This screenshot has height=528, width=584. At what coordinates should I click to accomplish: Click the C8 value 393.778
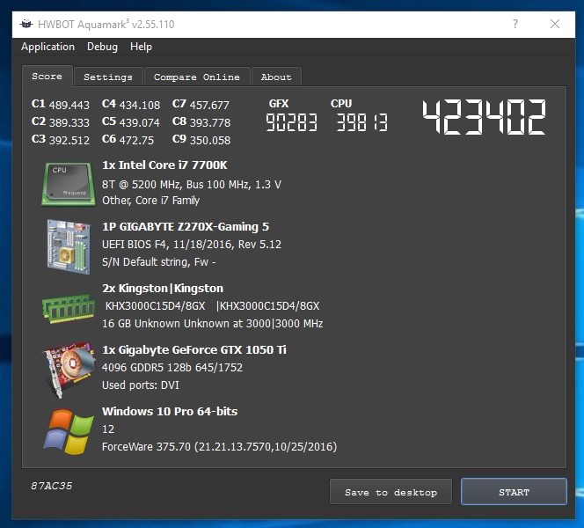tap(210, 122)
